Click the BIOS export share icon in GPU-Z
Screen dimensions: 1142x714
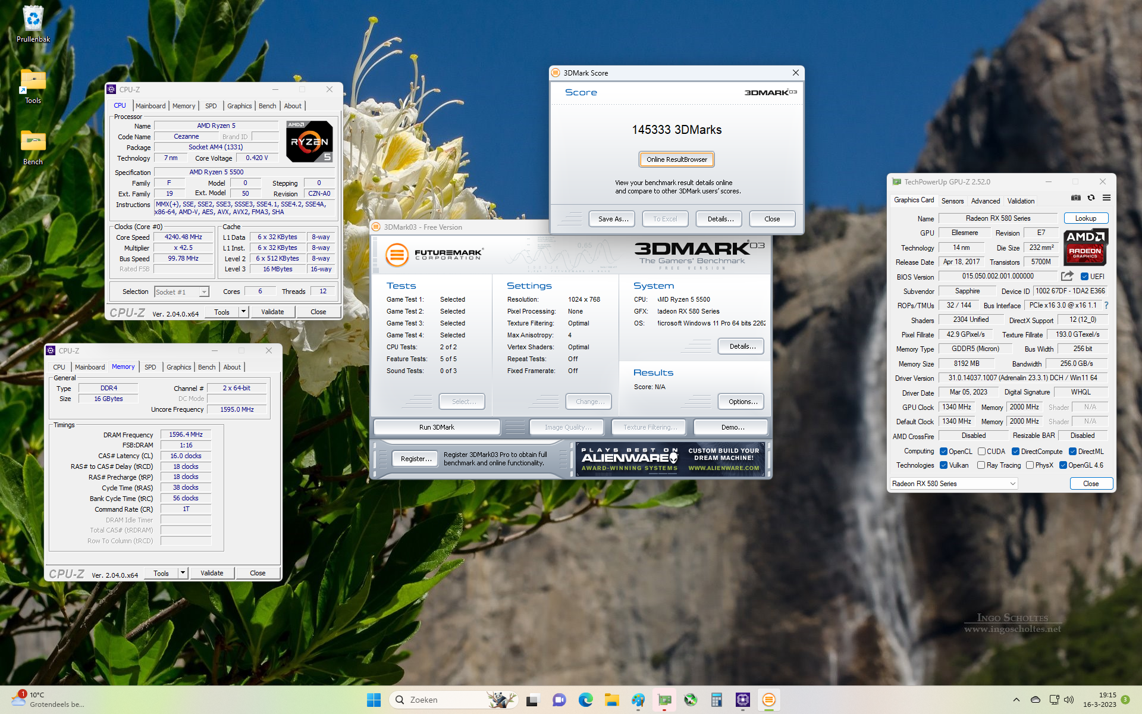point(1067,276)
